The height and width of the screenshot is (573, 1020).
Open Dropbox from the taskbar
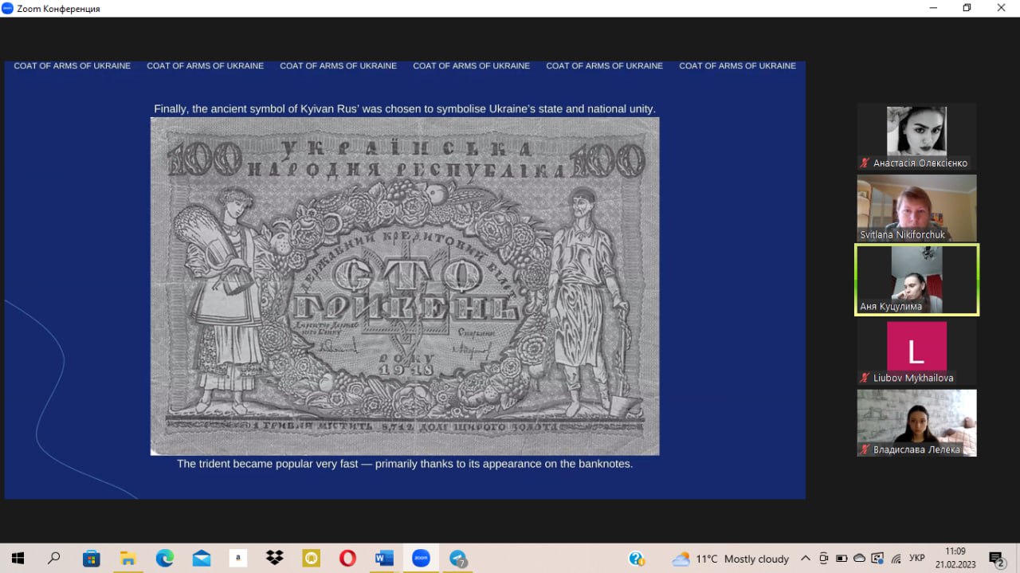point(275,558)
